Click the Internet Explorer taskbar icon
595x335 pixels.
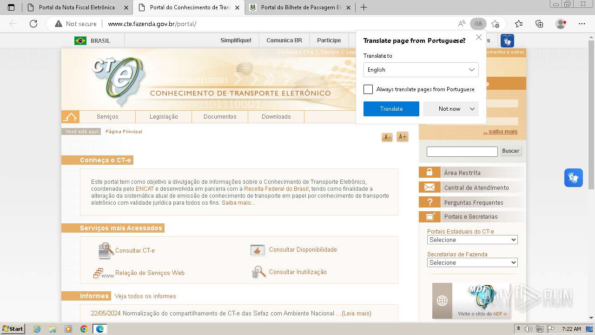coord(37,329)
